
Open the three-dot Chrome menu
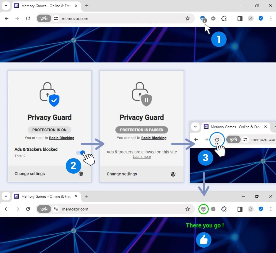[x=271, y=18]
